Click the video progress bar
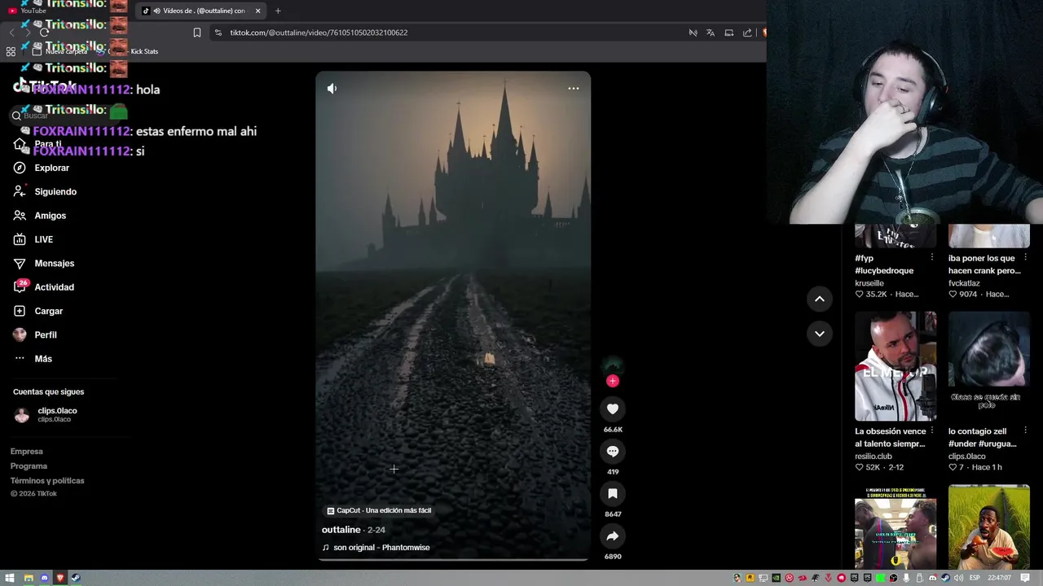1043x586 pixels. [x=453, y=560]
